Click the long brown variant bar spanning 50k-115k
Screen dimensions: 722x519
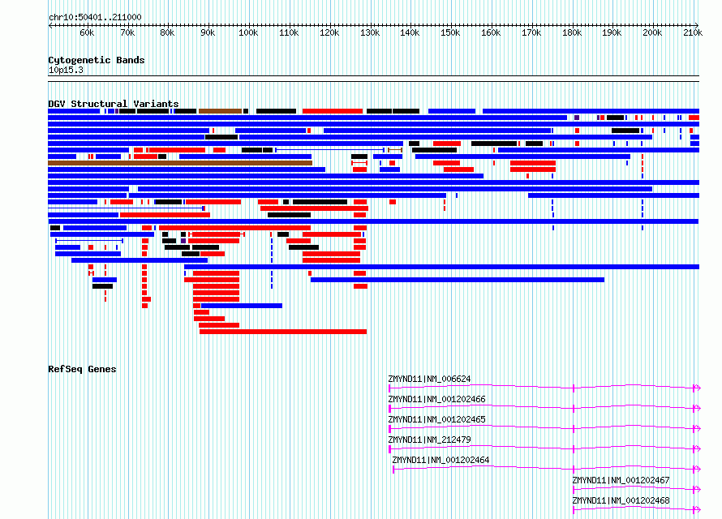[180, 163]
